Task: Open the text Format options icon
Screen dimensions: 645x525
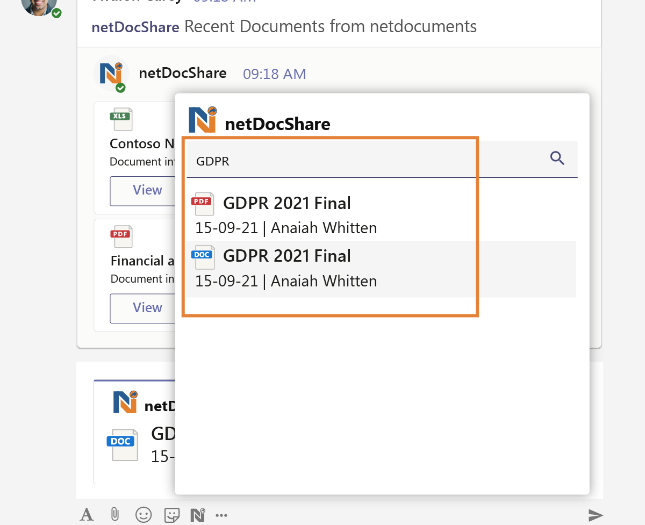Action: point(87,515)
